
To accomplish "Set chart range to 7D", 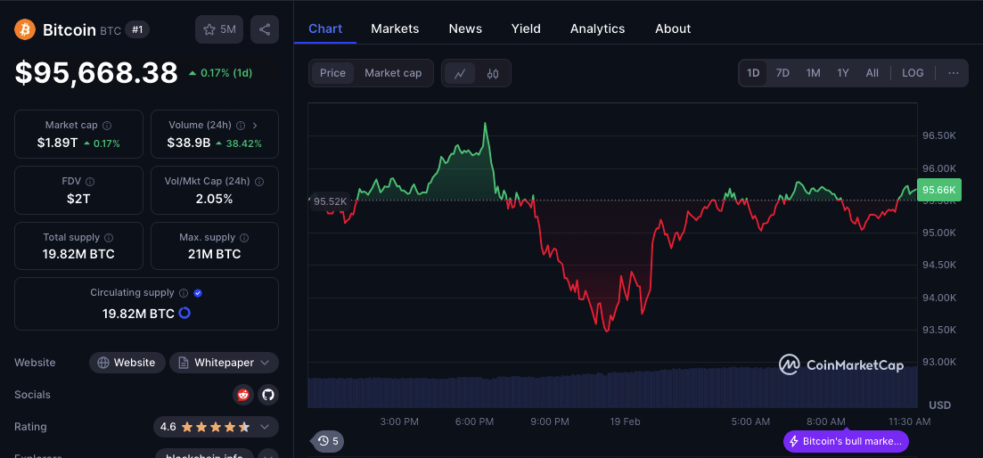I will [x=782, y=73].
